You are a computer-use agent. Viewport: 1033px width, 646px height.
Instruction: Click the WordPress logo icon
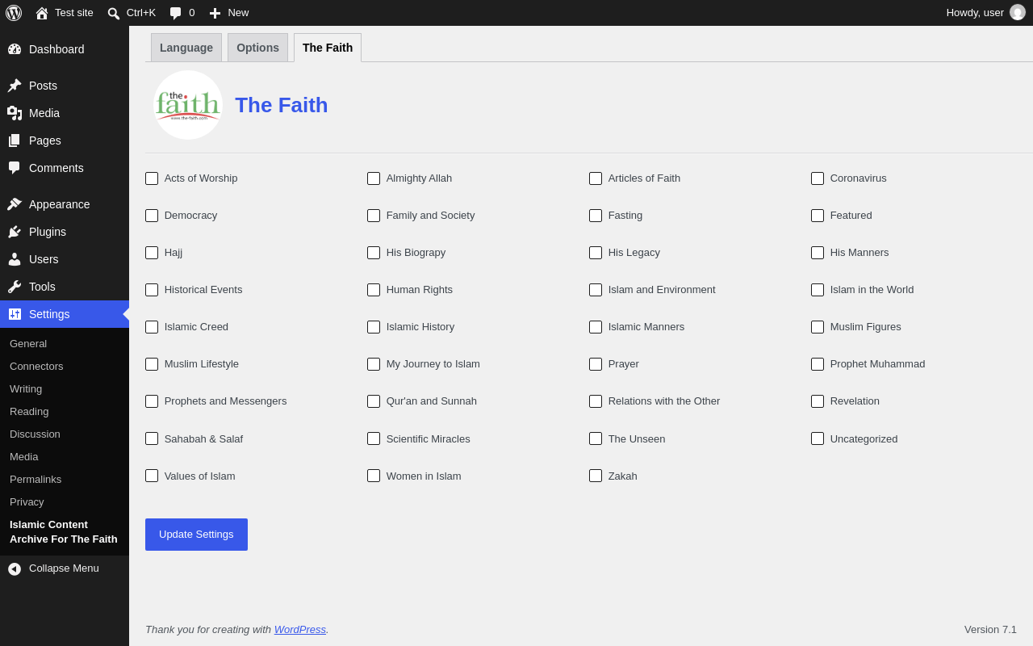tap(14, 13)
